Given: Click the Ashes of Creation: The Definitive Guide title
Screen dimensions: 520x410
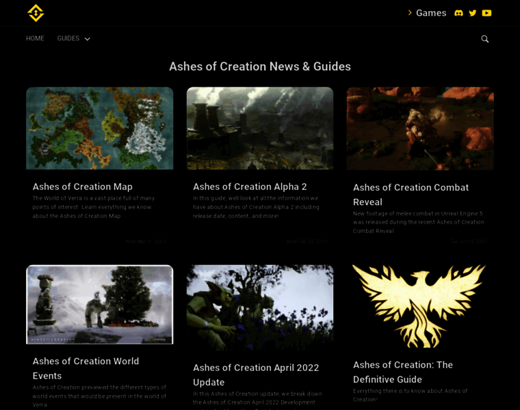Looking at the screenshot, I should pos(403,372).
